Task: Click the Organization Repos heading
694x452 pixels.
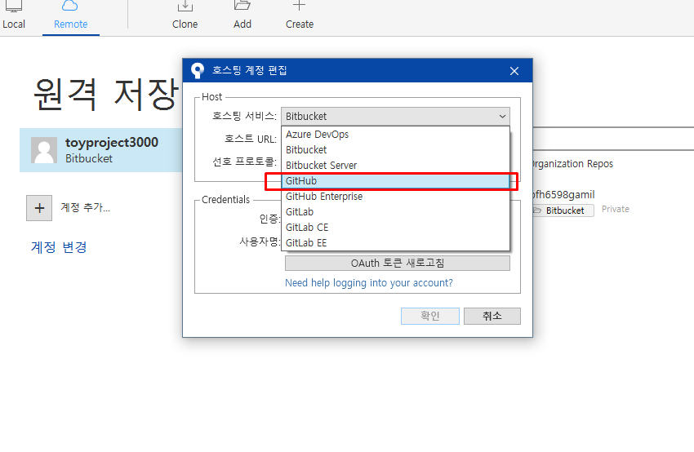Action: [x=573, y=164]
